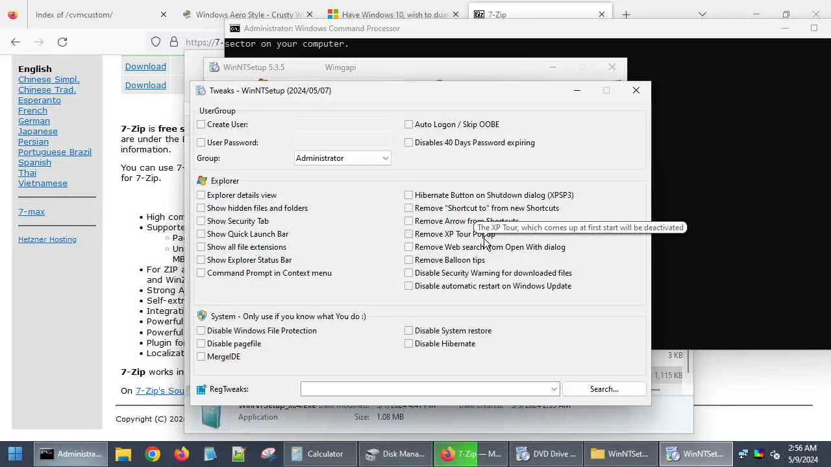Select the 7-Zip browser tab

(539, 14)
